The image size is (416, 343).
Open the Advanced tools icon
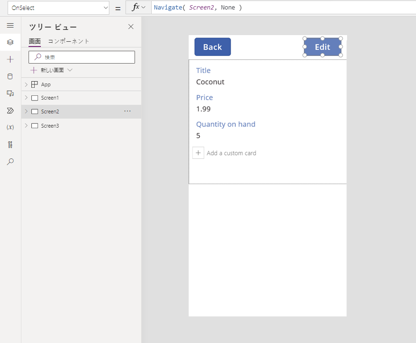pyautogui.click(x=10, y=145)
